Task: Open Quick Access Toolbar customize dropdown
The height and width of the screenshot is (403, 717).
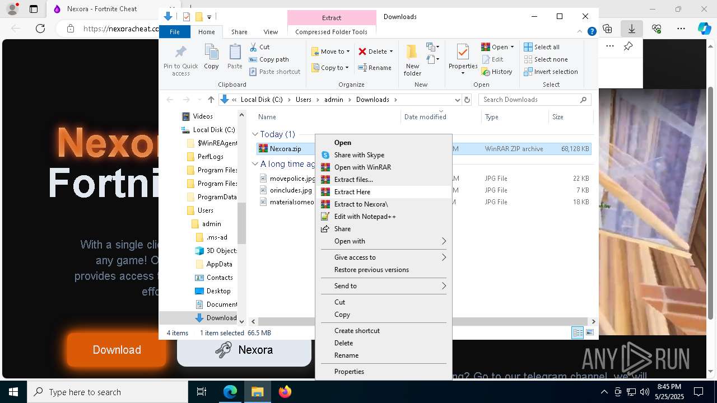Action: pyautogui.click(x=209, y=17)
